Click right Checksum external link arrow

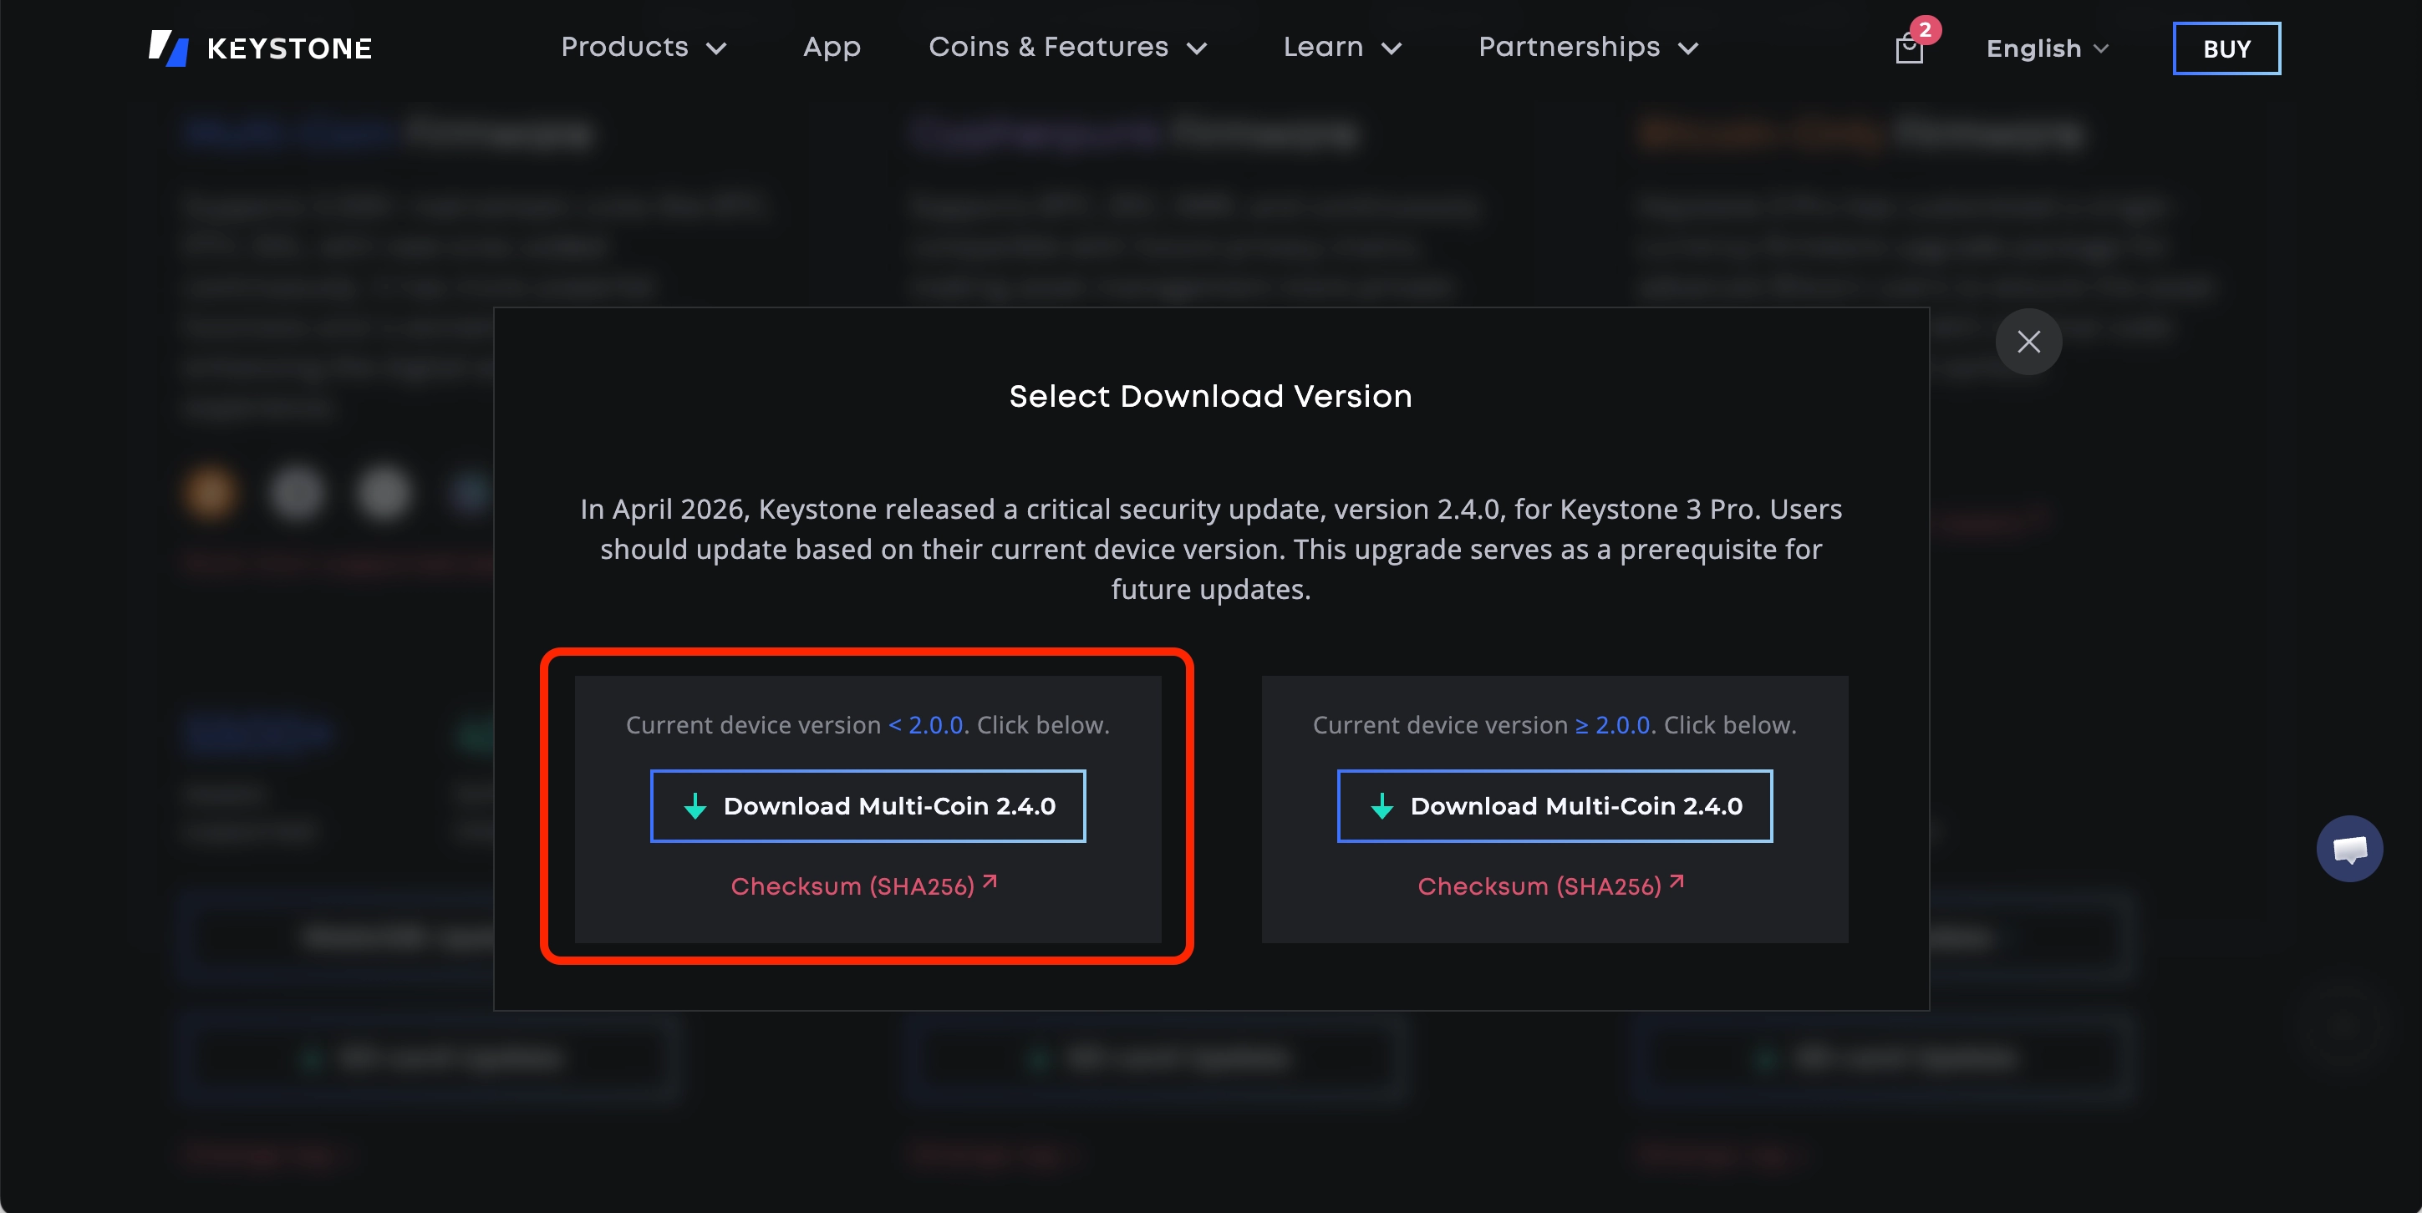[1677, 882]
